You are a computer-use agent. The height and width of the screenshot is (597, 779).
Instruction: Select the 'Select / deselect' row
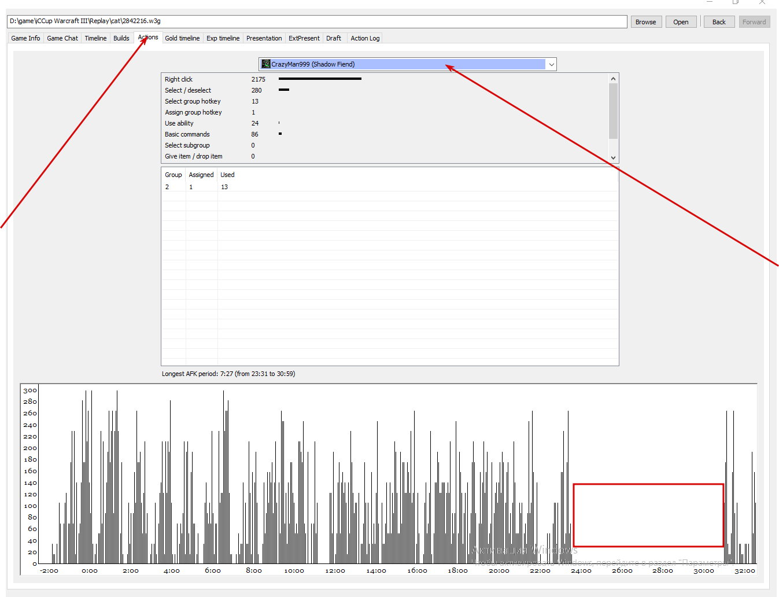[385, 90]
